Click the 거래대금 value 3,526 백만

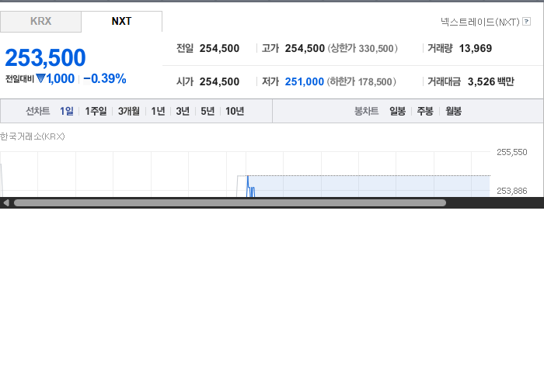[490, 81]
